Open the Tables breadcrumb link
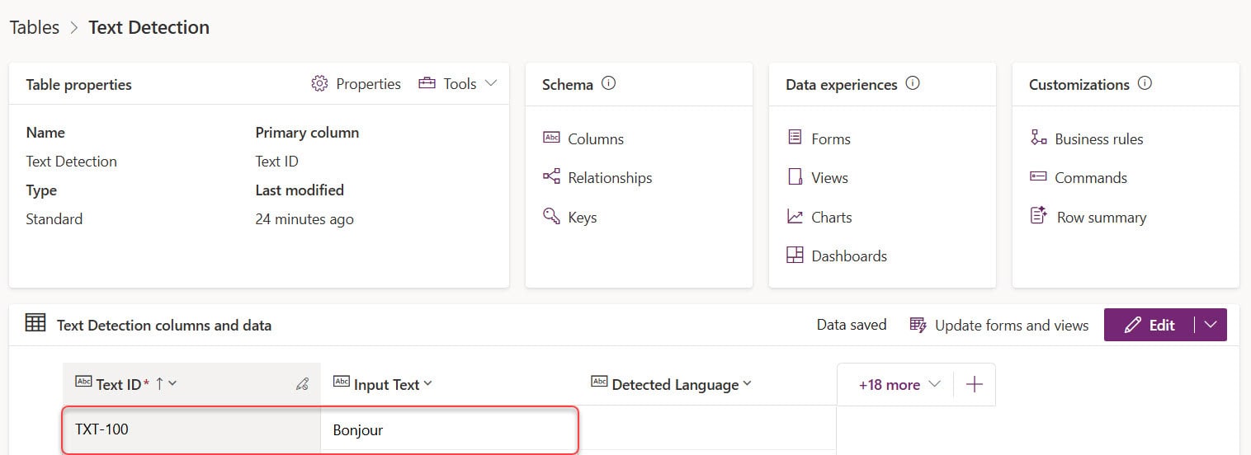 click(x=35, y=27)
